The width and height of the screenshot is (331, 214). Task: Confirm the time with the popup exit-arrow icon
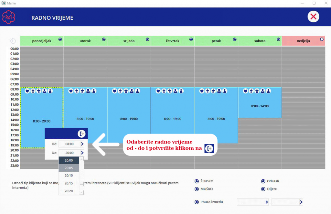(81, 134)
